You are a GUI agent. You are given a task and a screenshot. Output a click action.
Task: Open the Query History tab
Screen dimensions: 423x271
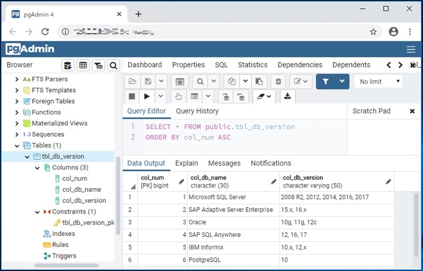(197, 111)
